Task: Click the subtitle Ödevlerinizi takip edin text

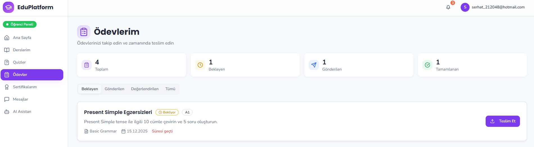Action: coord(125,43)
